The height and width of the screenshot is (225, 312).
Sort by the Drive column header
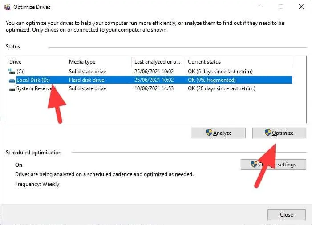[x=36, y=62]
